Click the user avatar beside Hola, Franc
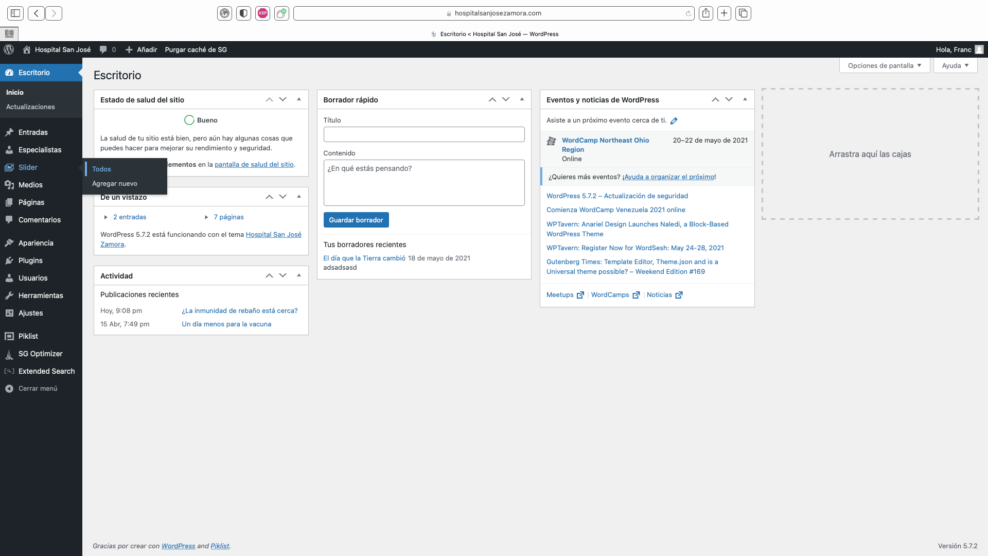Screen dimensions: 988x556 coord(979,49)
